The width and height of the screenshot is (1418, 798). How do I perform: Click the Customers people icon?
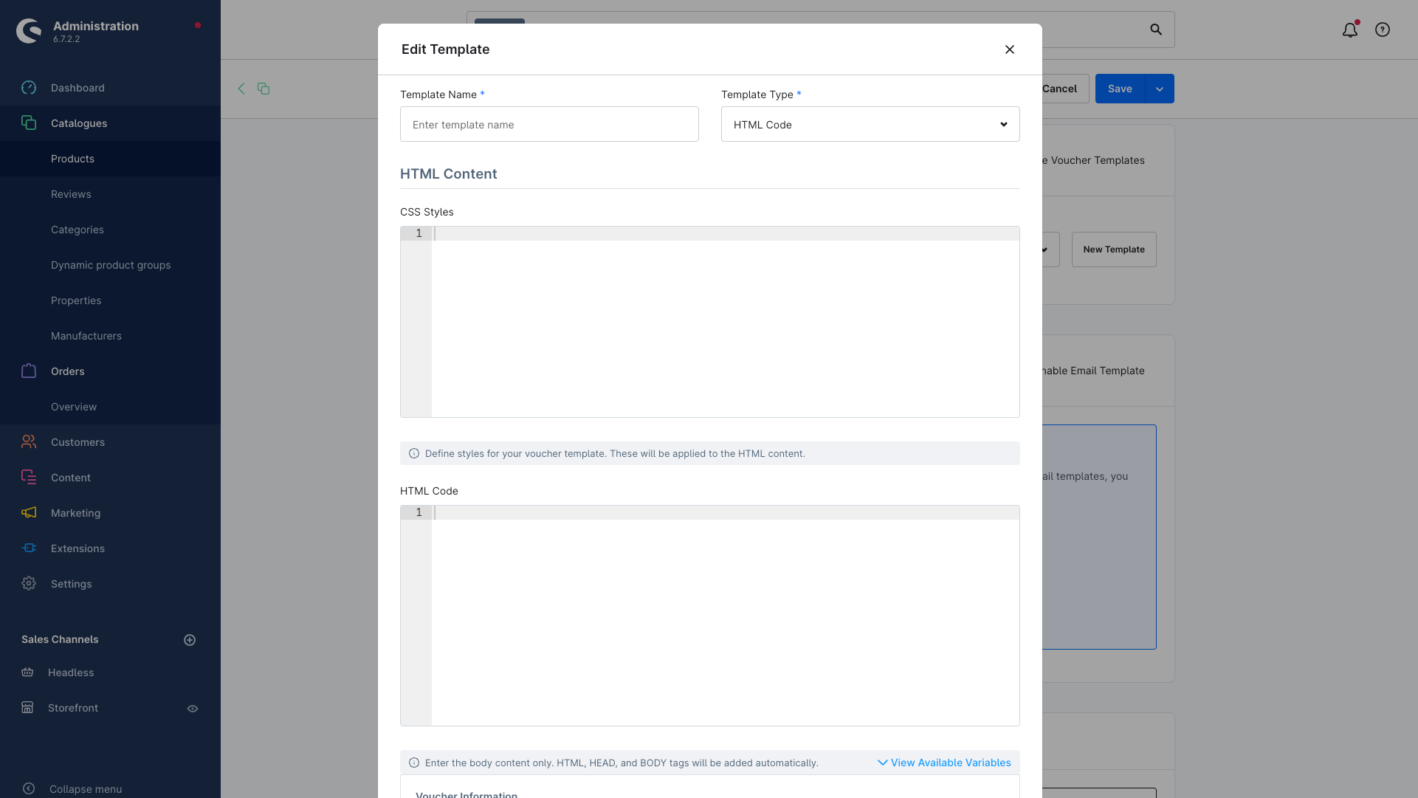click(x=29, y=442)
